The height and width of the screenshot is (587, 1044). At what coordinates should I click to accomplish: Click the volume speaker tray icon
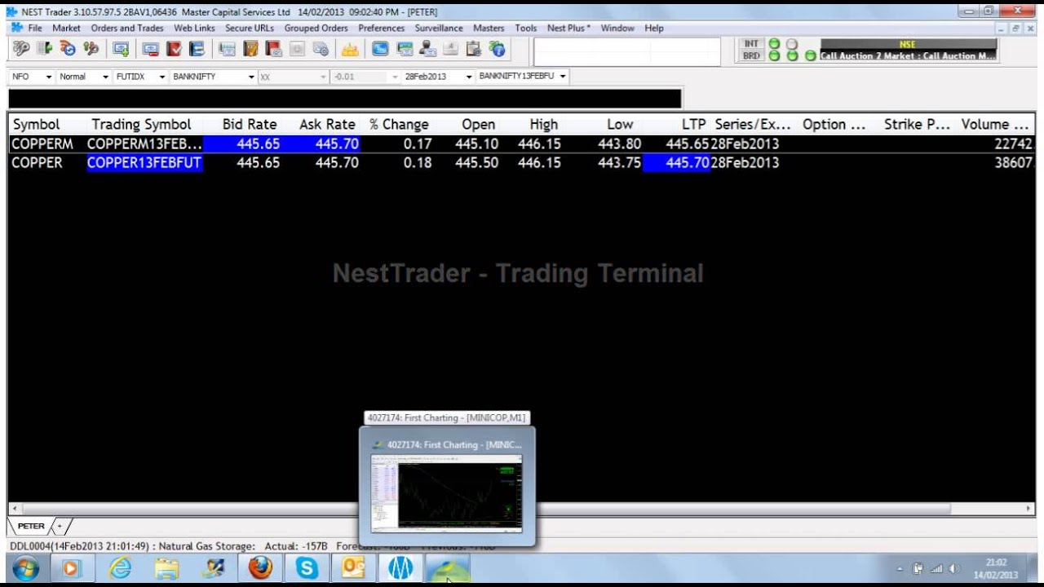coord(954,568)
